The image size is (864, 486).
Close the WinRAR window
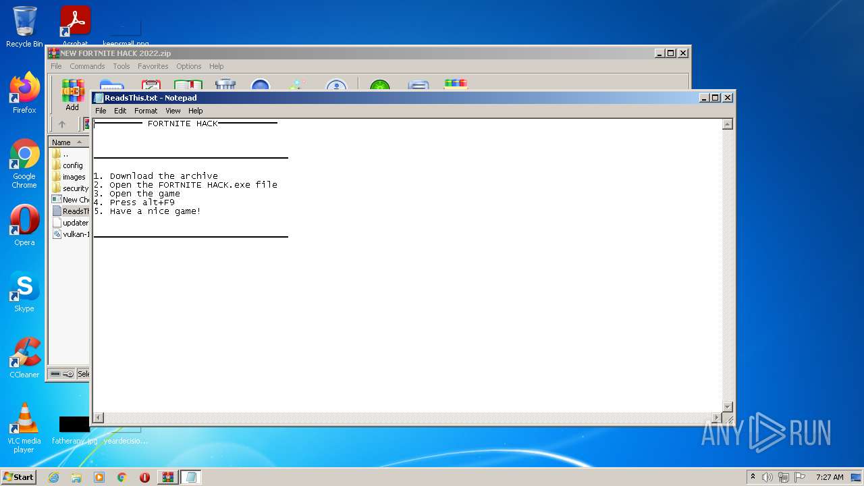683,53
